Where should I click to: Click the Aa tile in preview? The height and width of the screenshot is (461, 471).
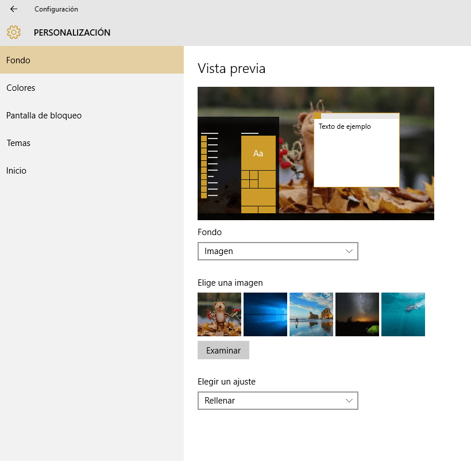tap(258, 153)
